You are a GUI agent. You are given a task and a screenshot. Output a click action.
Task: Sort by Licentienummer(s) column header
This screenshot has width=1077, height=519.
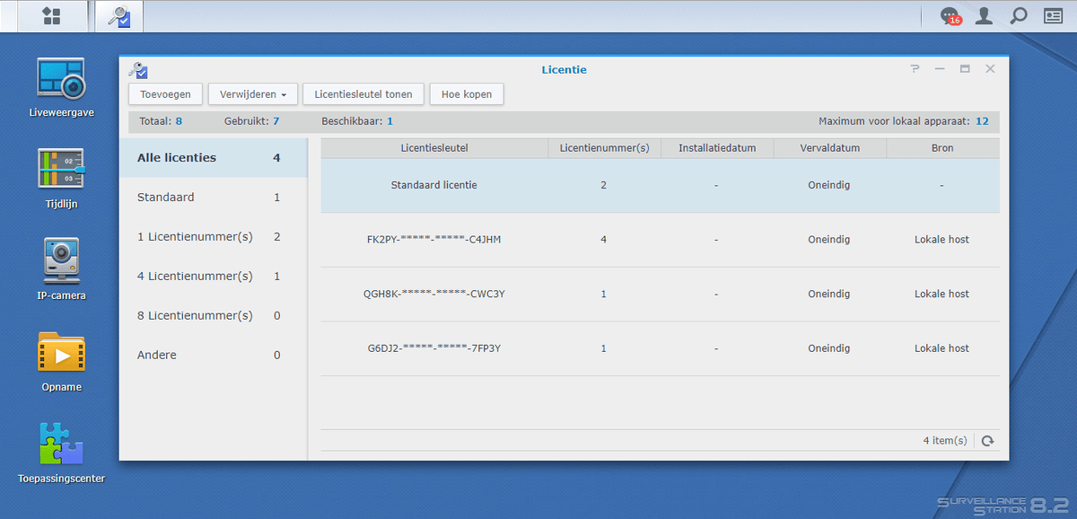pyautogui.click(x=604, y=148)
